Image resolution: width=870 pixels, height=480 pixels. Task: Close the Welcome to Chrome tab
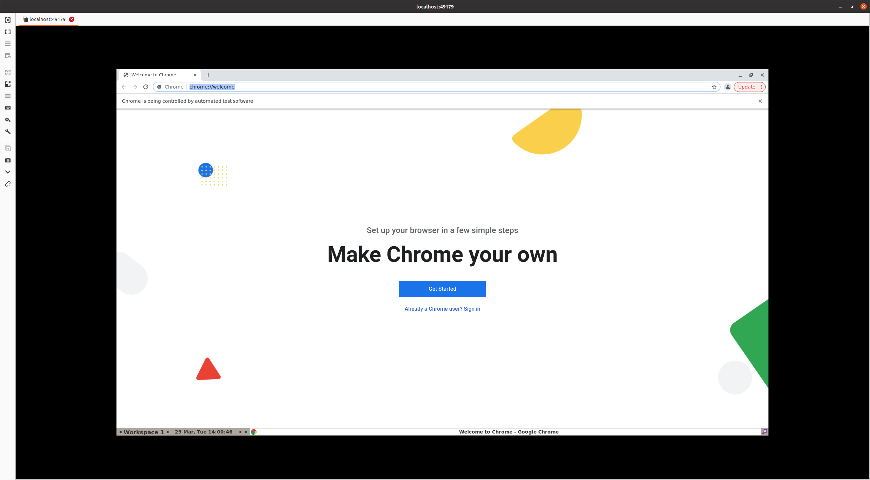tap(195, 75)
